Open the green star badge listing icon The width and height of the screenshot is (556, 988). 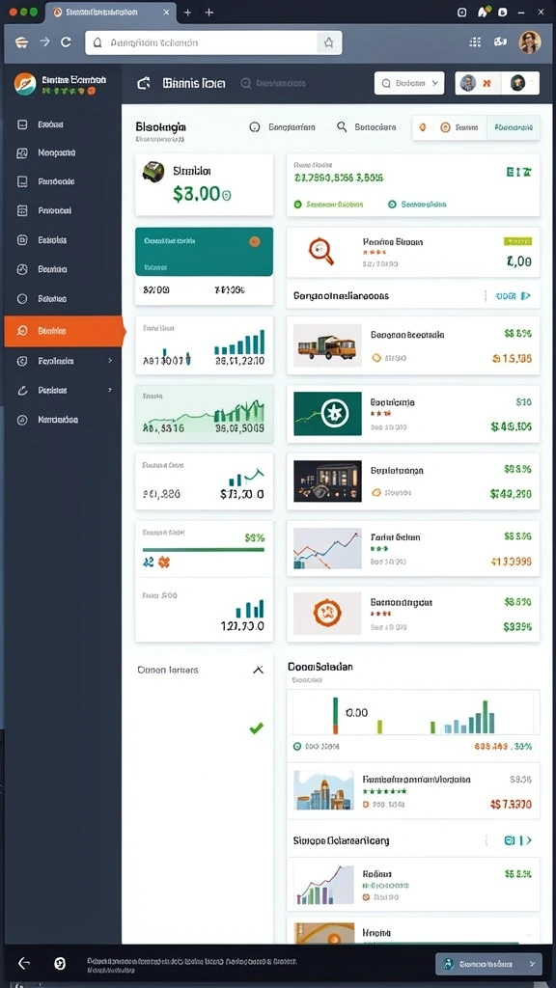327,413
